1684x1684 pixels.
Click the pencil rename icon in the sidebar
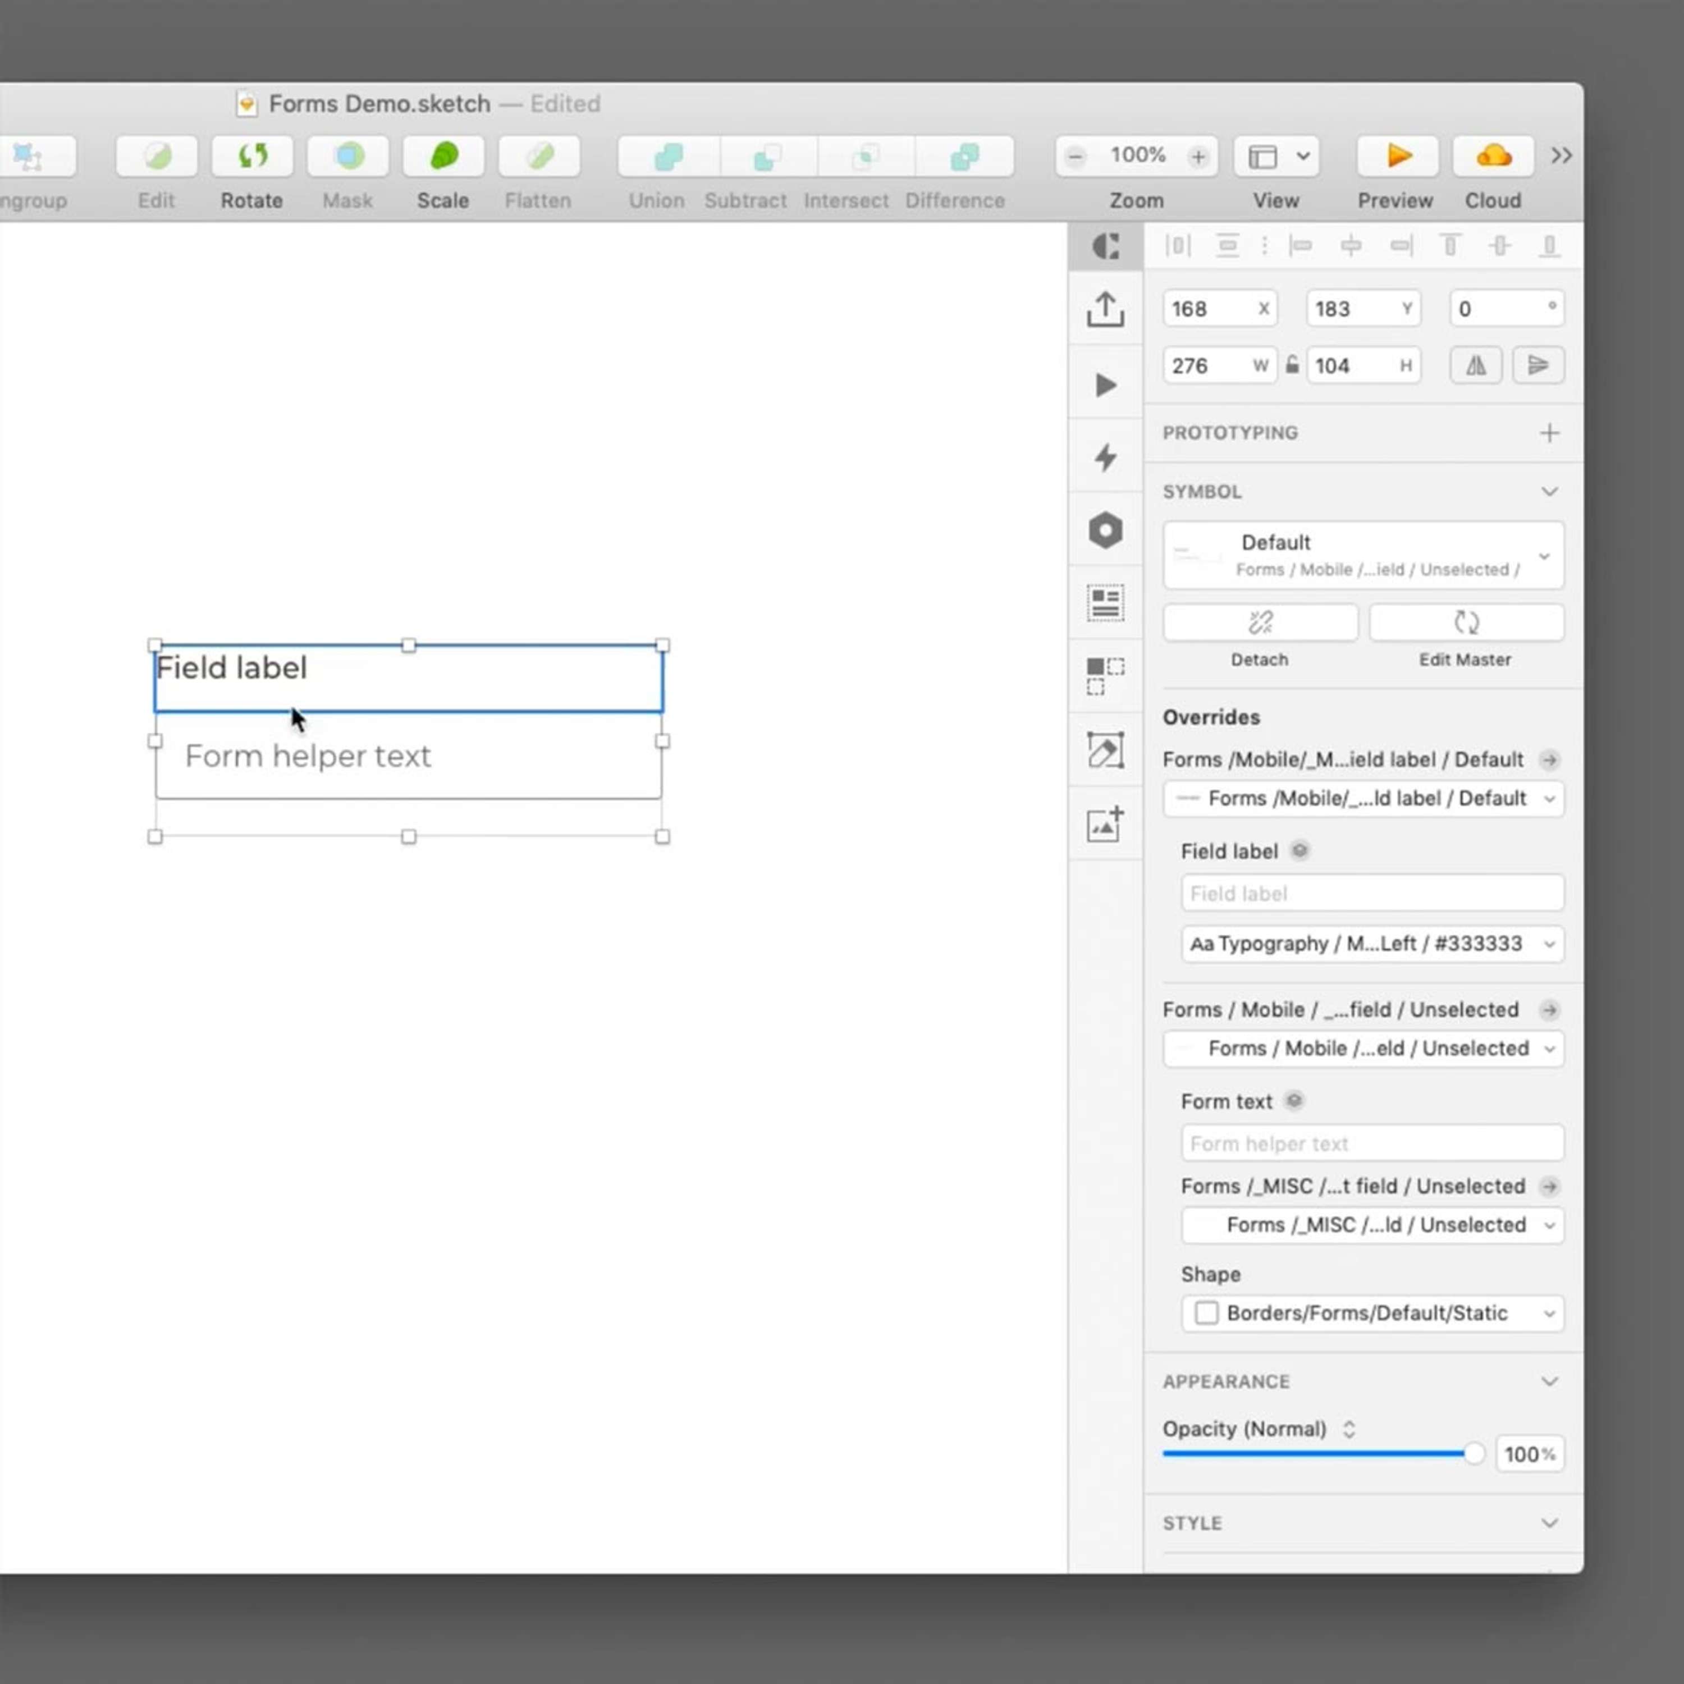(1105, 749)
